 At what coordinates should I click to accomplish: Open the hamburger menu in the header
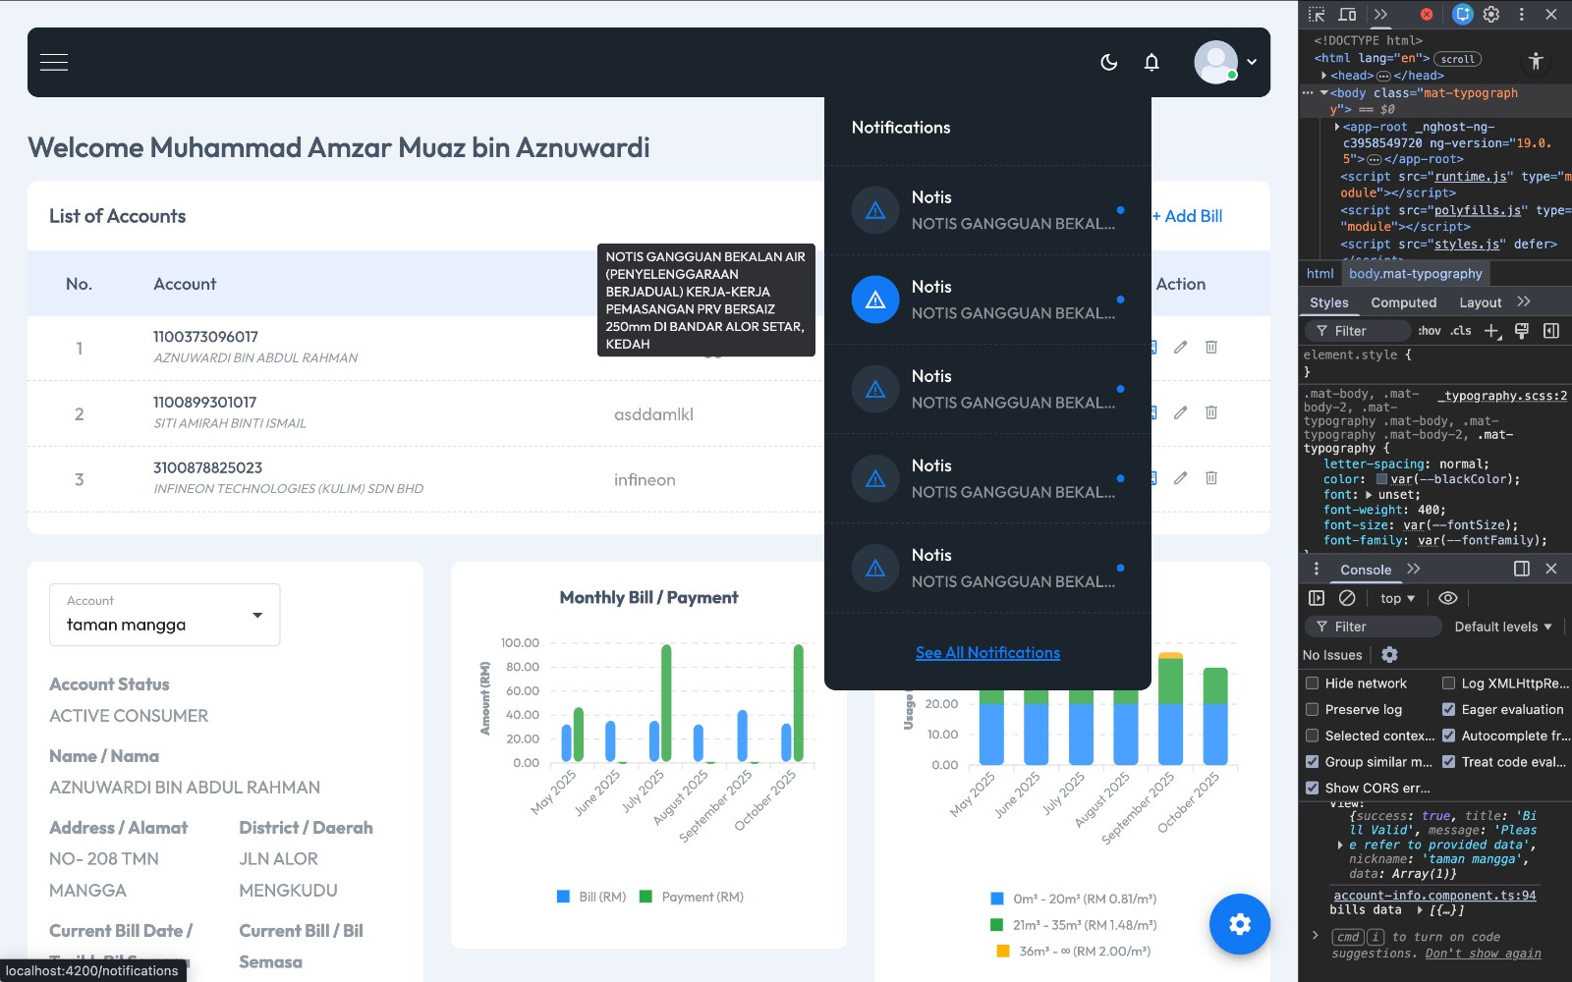(x=54, y=62)
